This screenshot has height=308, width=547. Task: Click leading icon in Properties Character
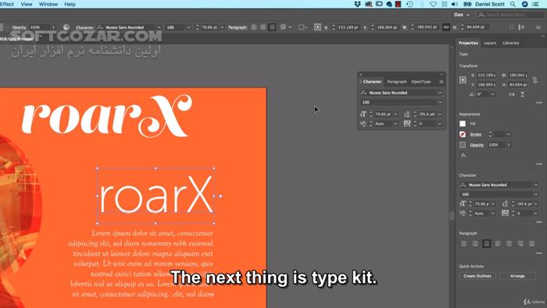point(505,204)
